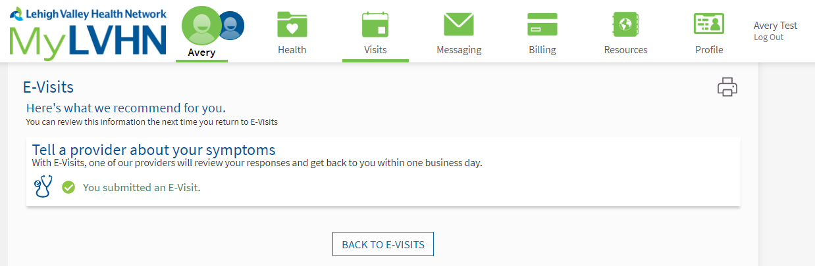Log out of the account
The image size is (815, 266).
click(769, 37)
